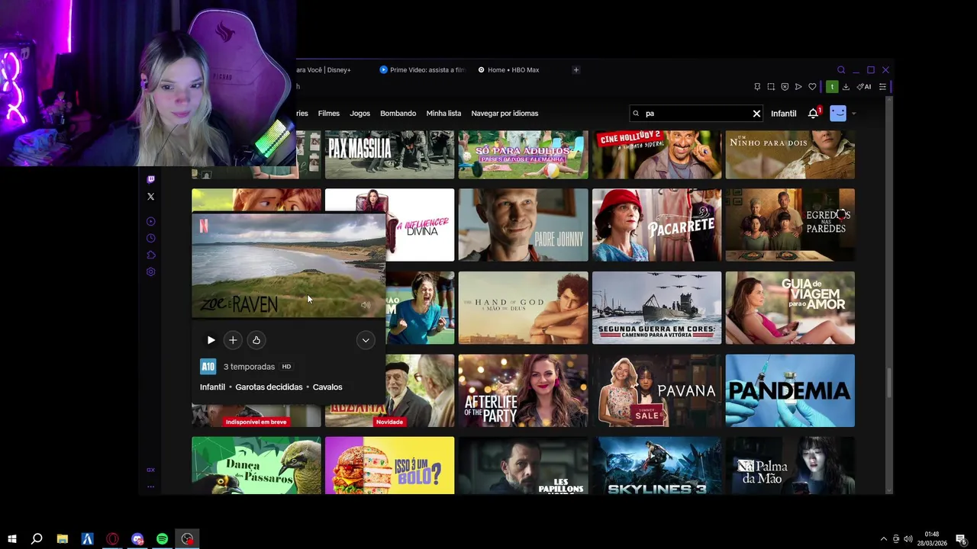The width and height of the screenshot is (977, 549).
Task: Open Dança dos Pássaros thumbnail
Action: tap(256, 465)
